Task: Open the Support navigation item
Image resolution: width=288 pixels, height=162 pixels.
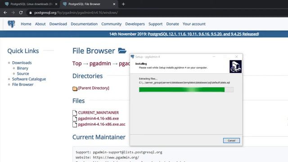Action: (155, 24)
